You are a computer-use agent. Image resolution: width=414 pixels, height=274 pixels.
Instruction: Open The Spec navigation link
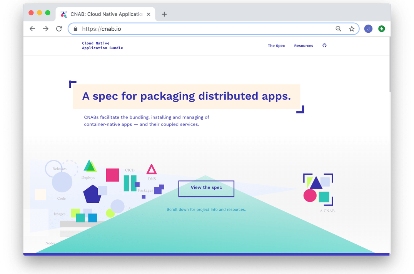click(x=276, y=46)
